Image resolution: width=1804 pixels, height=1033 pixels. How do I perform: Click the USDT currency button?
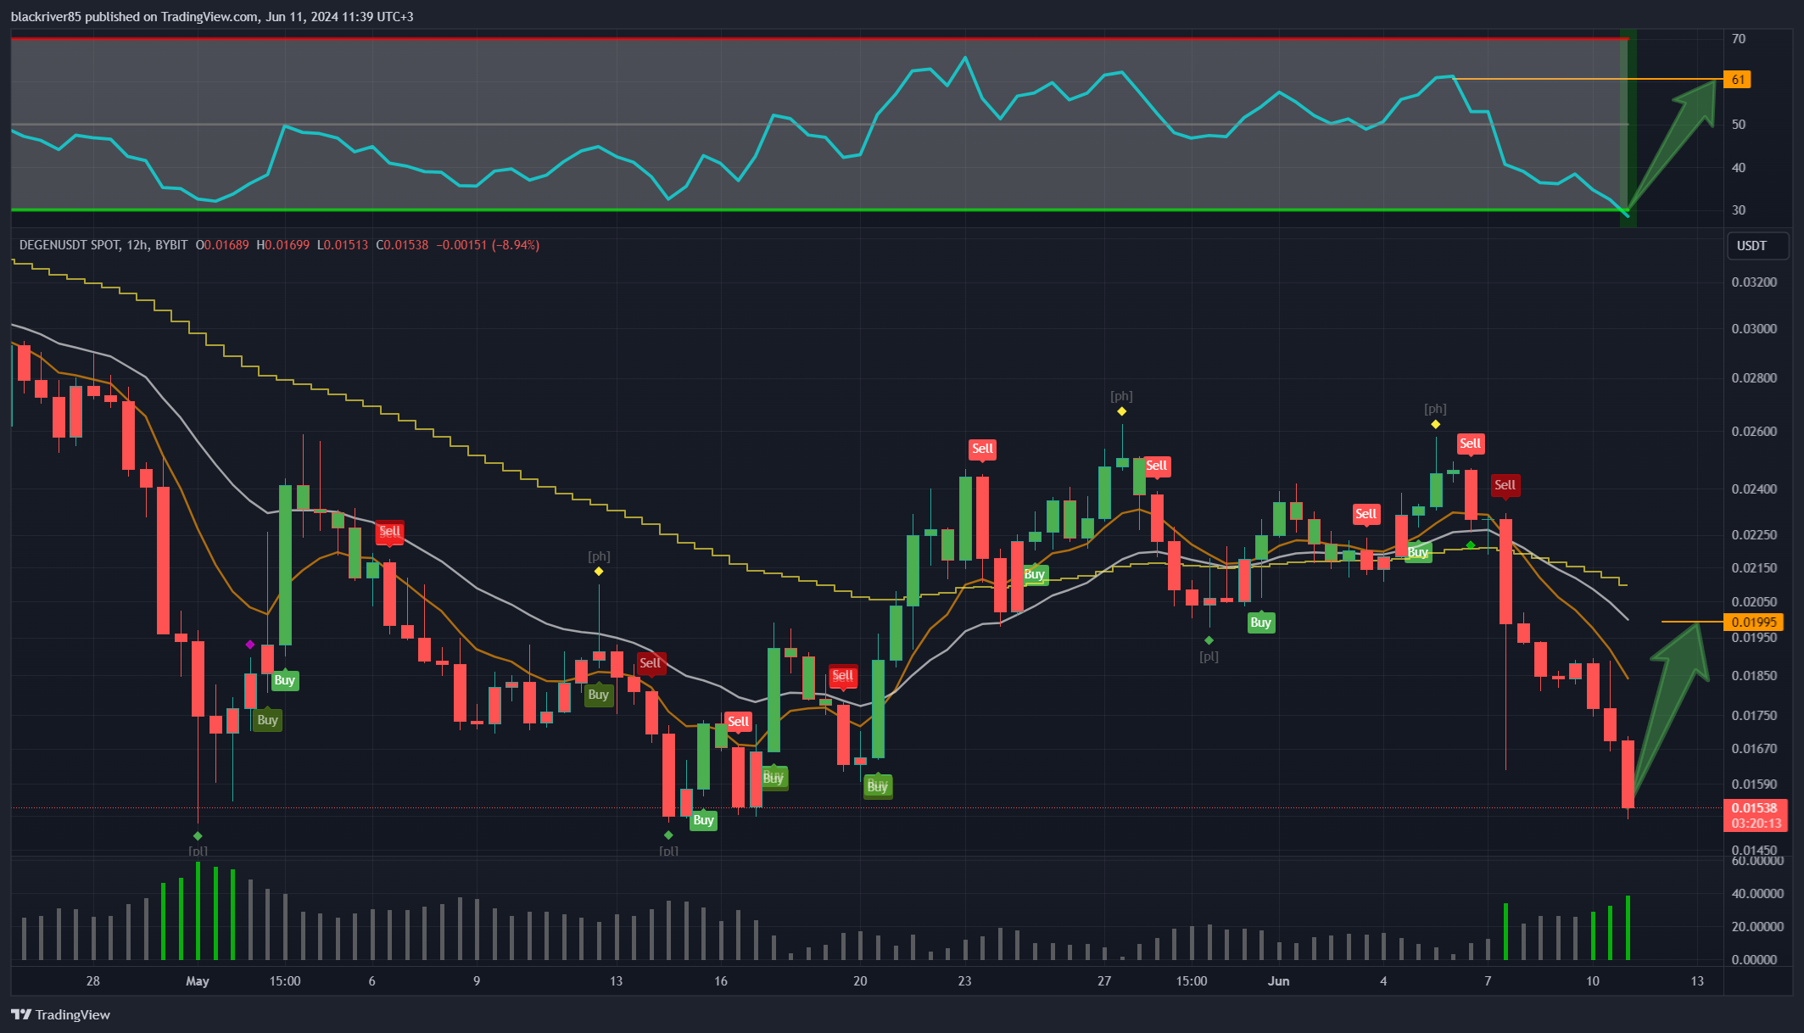tap(1757, 246)
